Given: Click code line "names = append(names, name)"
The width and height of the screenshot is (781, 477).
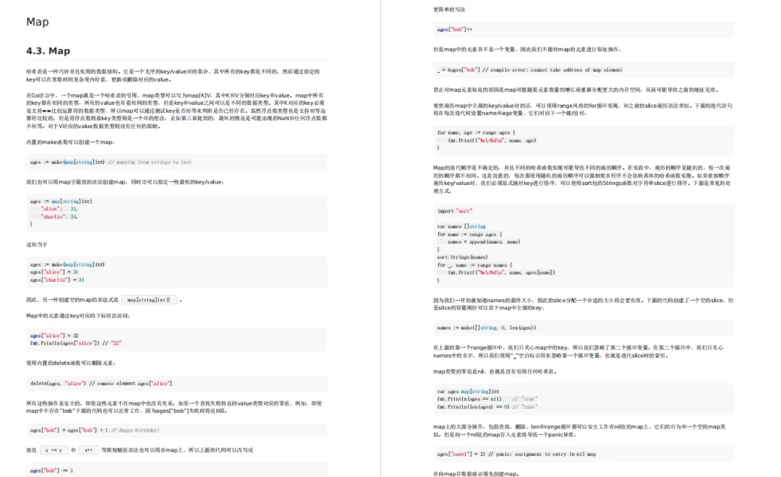Looking at the screenshot, I should pos(484,243).
